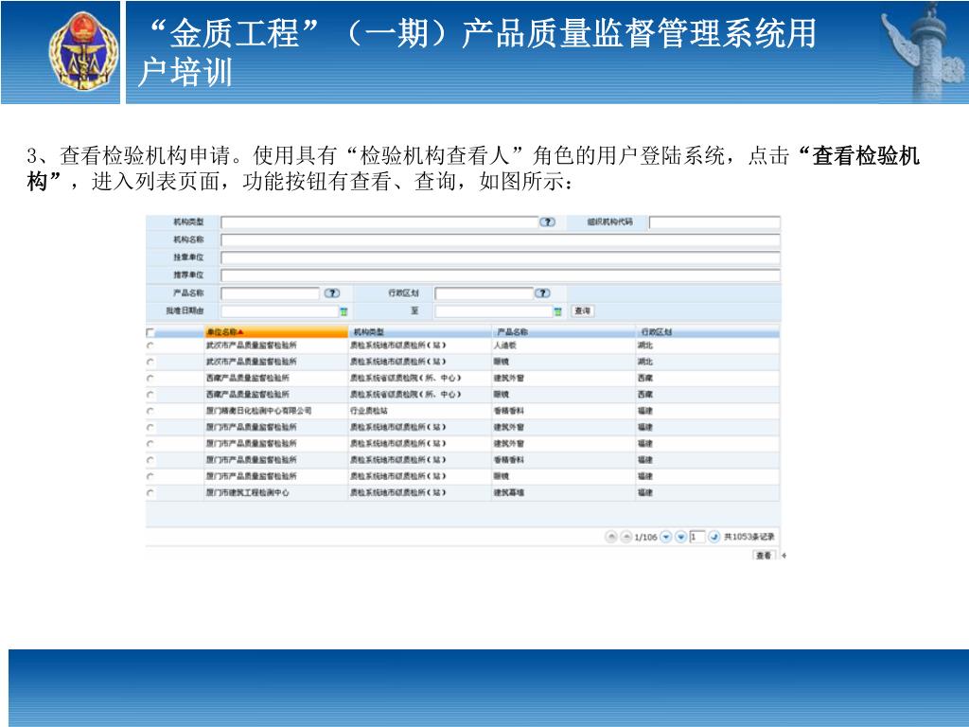Select radio for 武汉市产品质量监督检验所 眼镜 row
This screenshot has height=727, width=969.
click(150, 362)
